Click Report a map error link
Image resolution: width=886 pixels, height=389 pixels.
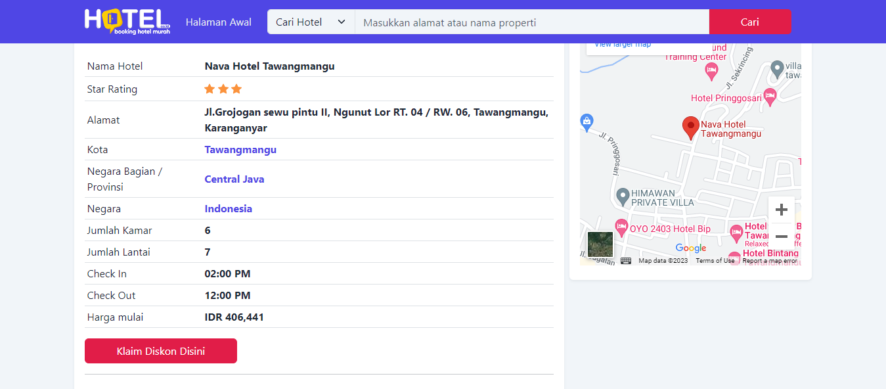tap(770, 261)
